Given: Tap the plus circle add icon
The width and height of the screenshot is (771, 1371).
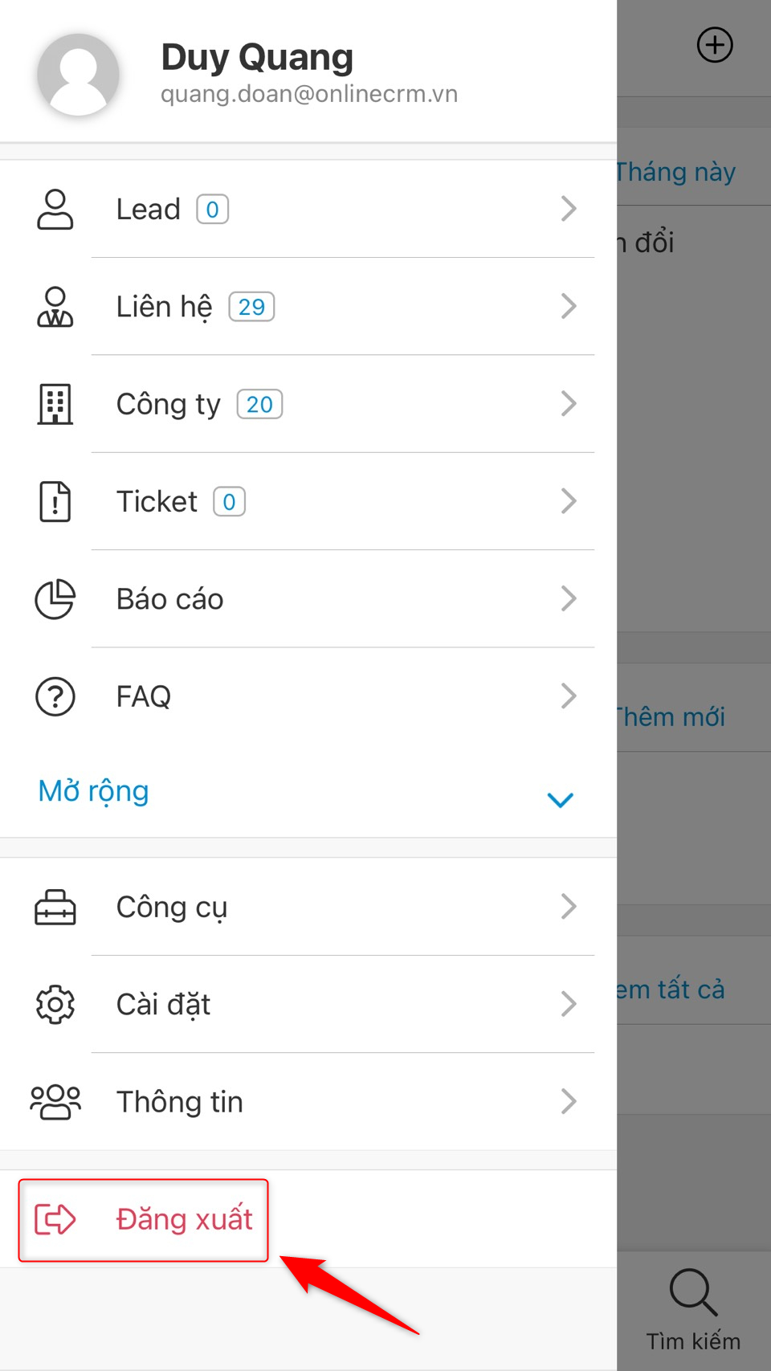Looking at the screenshot, I should 714,45.
